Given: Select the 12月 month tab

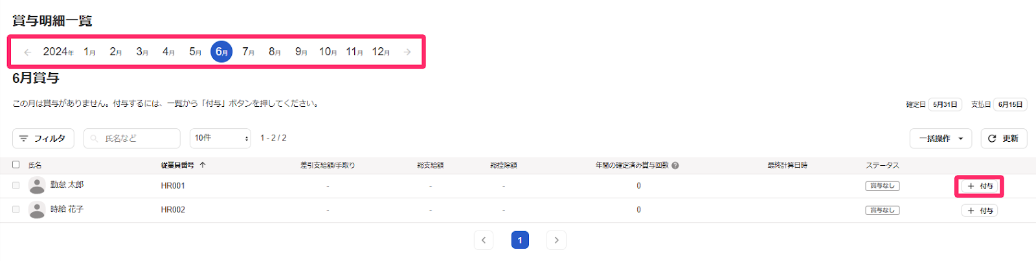Looking at the screenshot, I should click(381, 52).
